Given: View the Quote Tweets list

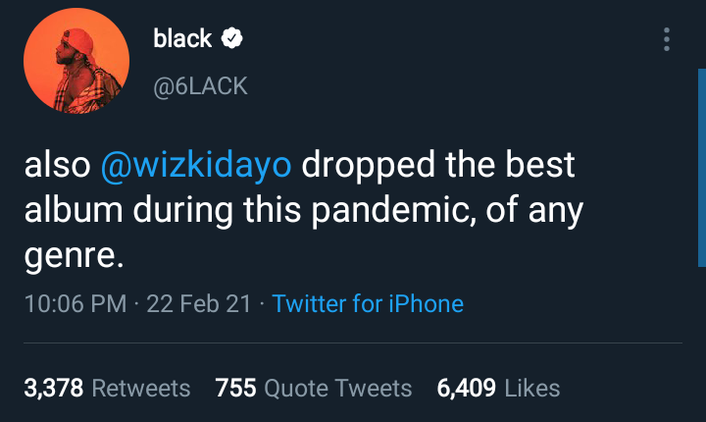Looking at the screenshot, I should 338,389.
